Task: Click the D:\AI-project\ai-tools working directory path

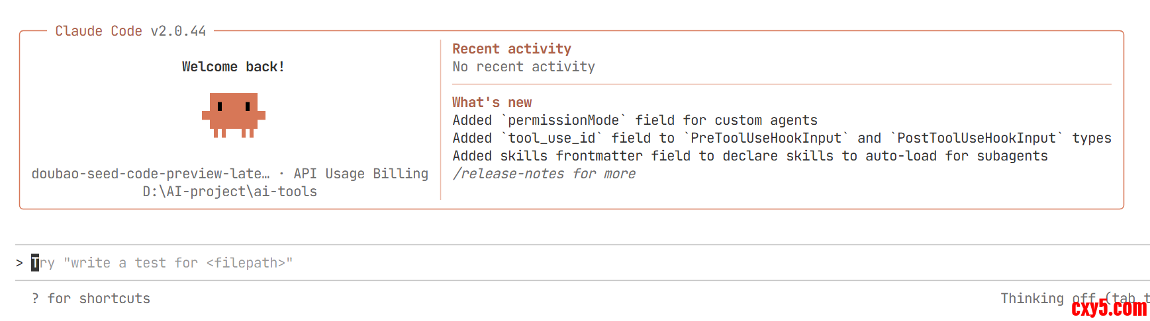Action: (x=230, y=192)
